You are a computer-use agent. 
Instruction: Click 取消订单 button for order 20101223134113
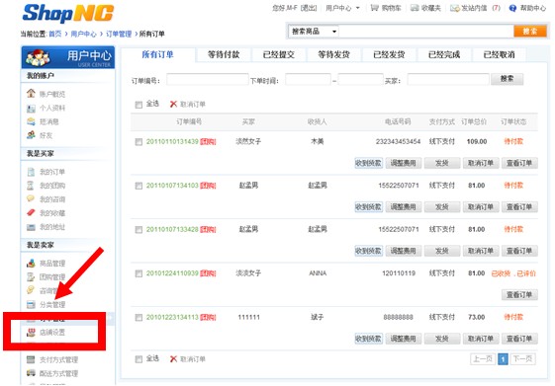click(x=481, y=339)
